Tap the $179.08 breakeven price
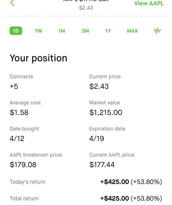Screen dimensions: 172x205 click(x=23, y=165)
